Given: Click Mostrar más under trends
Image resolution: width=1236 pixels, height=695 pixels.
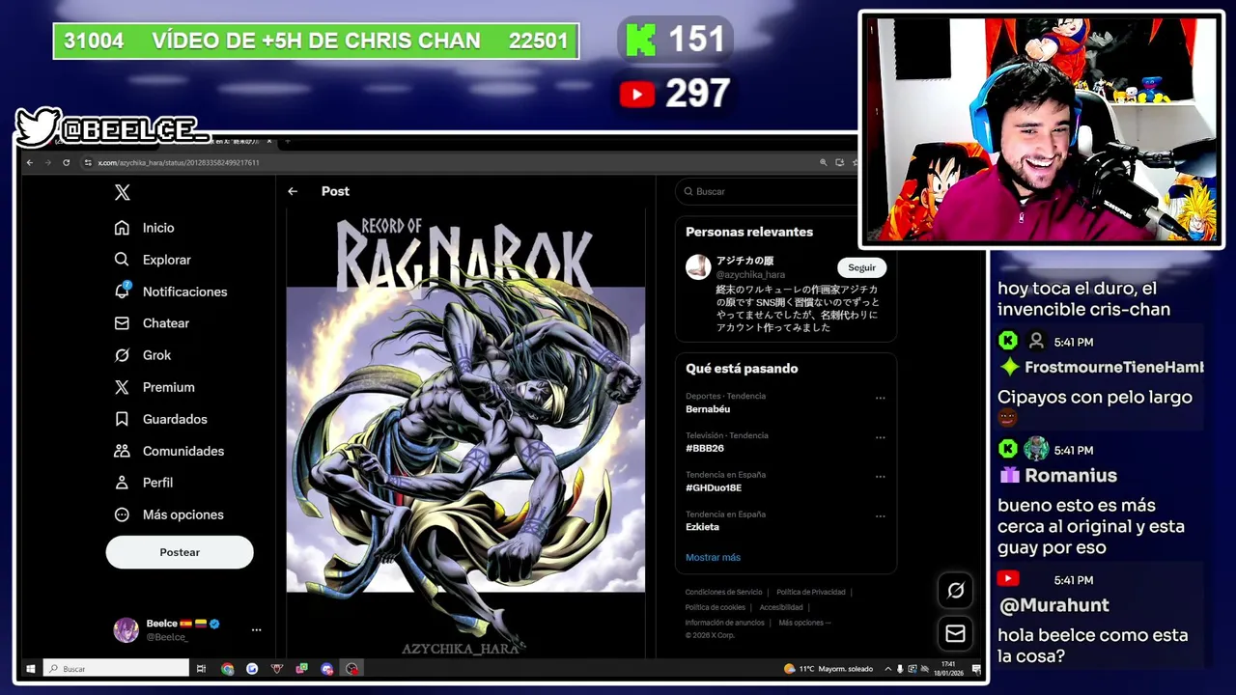Looking at the screenshot, I should point(713,557).
